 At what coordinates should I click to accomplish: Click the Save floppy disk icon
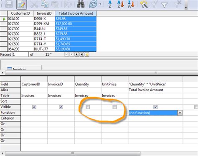[9, 4]
